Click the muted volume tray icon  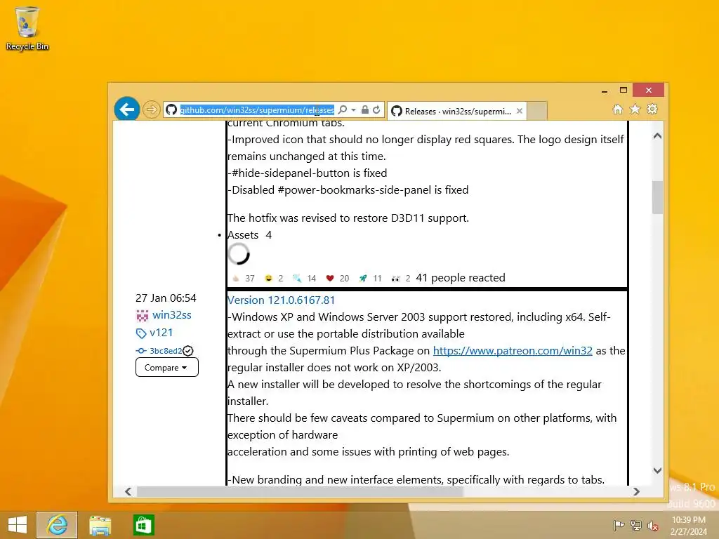coord(653,525)
